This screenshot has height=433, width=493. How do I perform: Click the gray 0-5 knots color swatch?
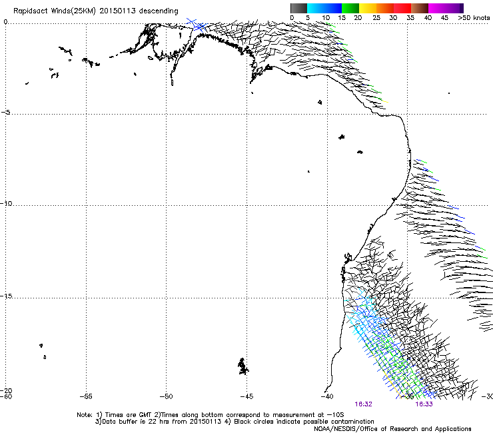pyautogui.click(x=298, y=8)
